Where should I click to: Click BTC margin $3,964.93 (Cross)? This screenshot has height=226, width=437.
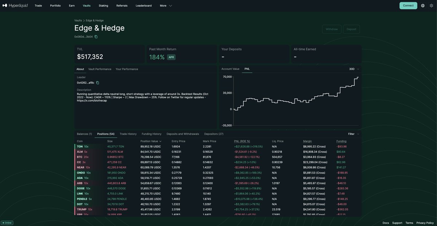(x=314, y=157)
